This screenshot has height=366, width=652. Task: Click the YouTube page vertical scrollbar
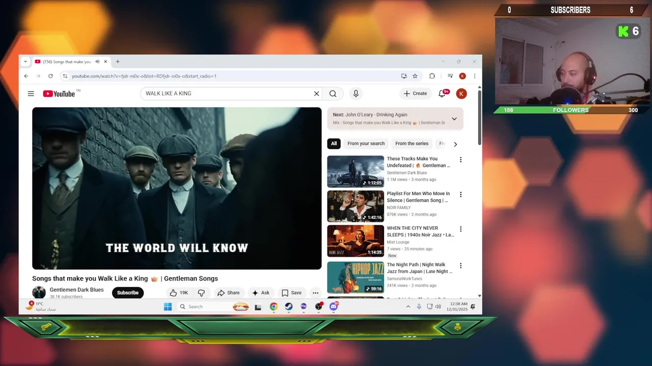(479, 118)
